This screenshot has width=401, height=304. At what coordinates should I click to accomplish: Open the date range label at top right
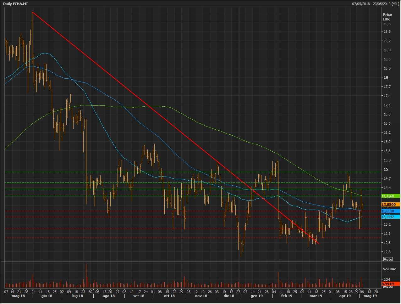click(375, 4)
